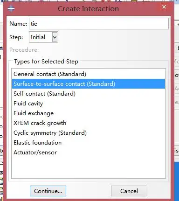
Task: Click the Name field containing tie
Action: point(99,24)
